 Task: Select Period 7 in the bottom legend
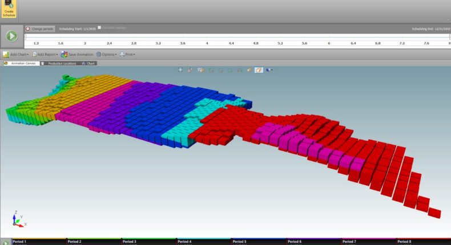[x=369, y=242]
